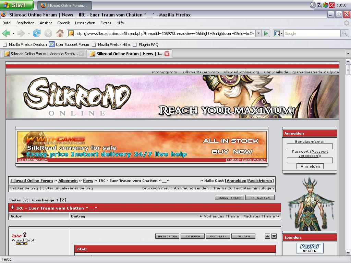Click the ZITIEREN button in post
This screenshot has height=263, width=351.
click(193, 236)
